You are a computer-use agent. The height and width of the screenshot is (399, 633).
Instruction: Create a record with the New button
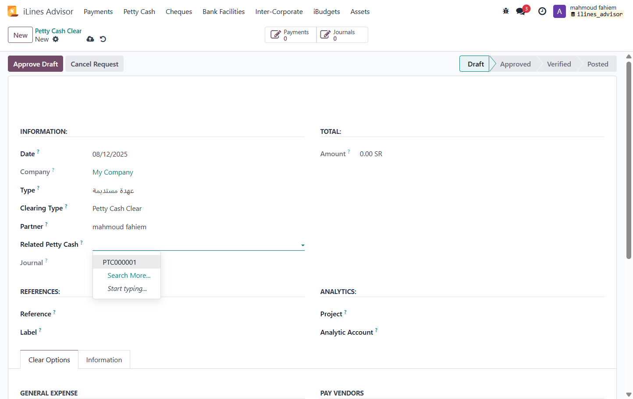(x=20, y=35)
